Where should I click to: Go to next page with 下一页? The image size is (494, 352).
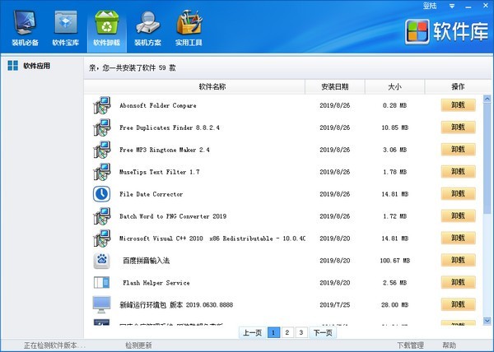coord(323,332)
